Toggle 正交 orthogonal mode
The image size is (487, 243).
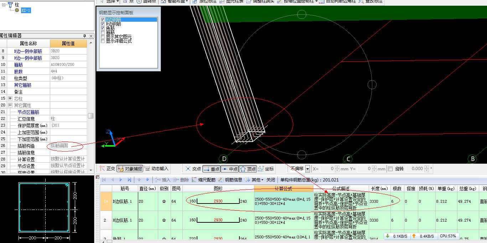[x=107, y=169]
